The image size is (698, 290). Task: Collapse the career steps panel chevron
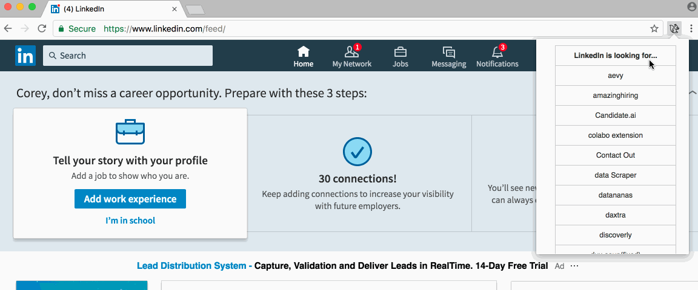click(693, 93)
